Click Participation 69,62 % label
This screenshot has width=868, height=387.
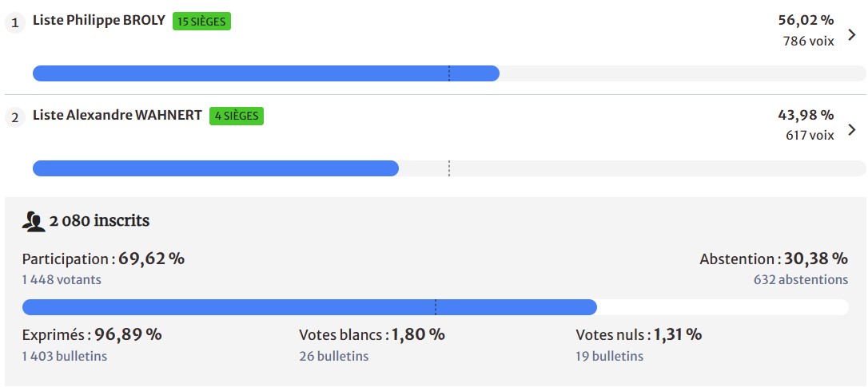(103, 259)
